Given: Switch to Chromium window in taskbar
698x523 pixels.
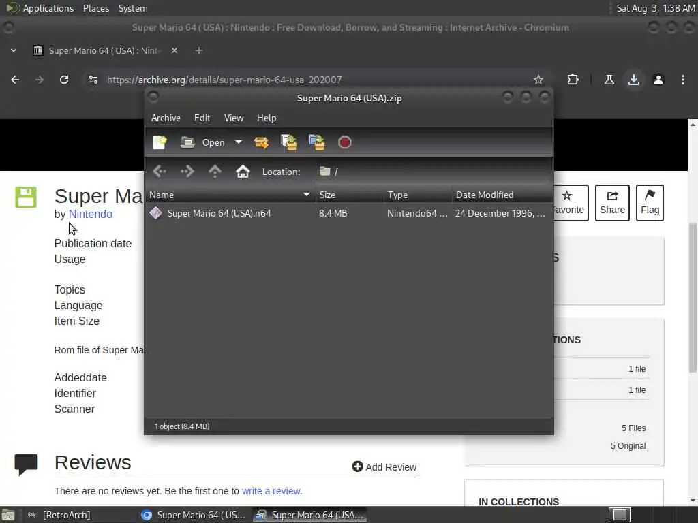Looking at the screenshot, I should pyautogui.click(x=194, y=515).
